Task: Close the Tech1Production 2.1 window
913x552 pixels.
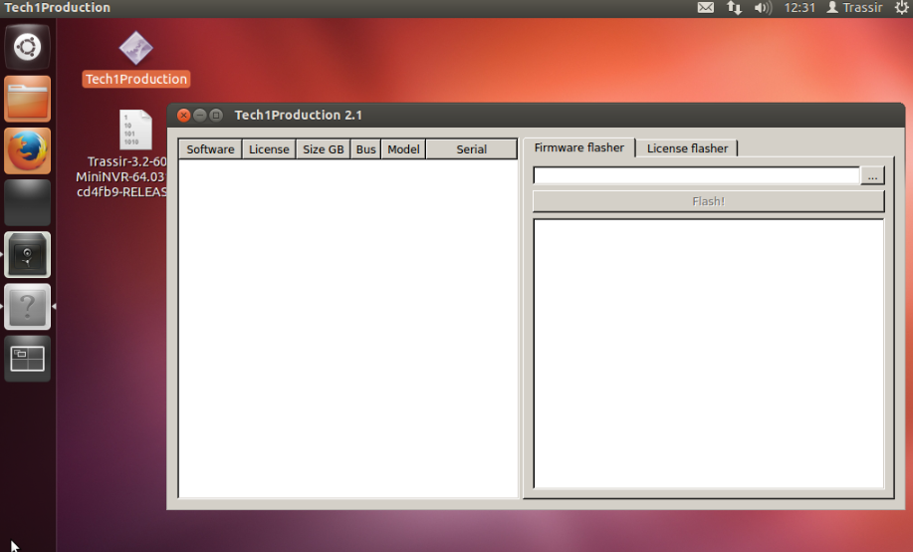Action: 183,116
